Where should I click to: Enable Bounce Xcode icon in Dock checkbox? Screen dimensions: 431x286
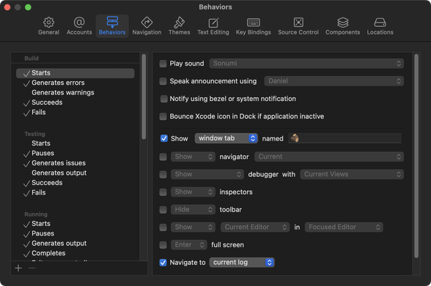point(163,116)
